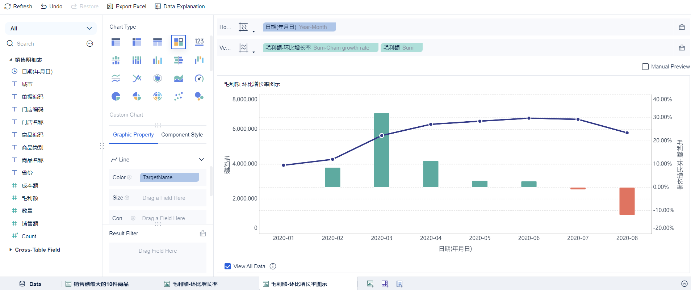
Task: Pick the scatter plot chart type
Action: click(178, 96)
